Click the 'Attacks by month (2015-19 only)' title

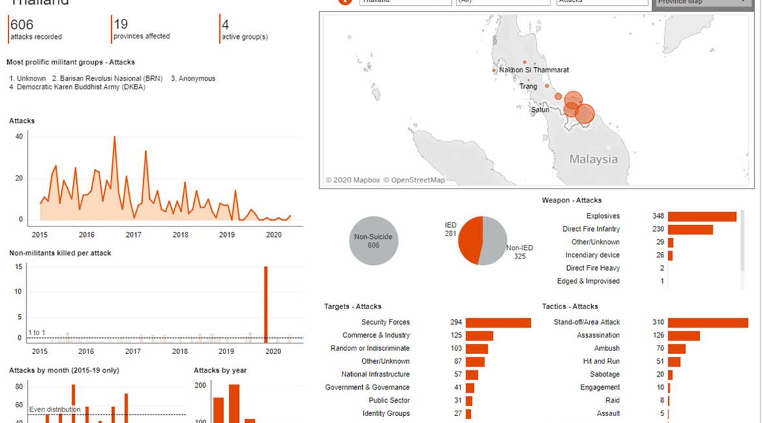tap(64, 370)
